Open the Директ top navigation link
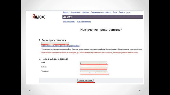 pos(66,12)
